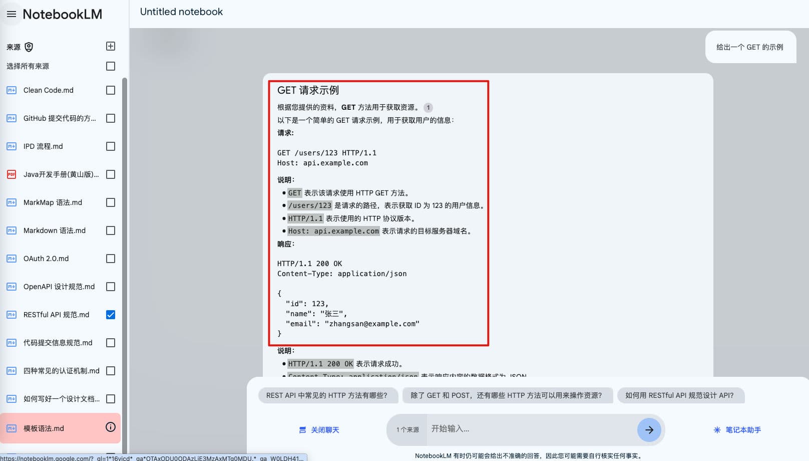
Task: Click the send arrow in chat input
Action: 649,429
